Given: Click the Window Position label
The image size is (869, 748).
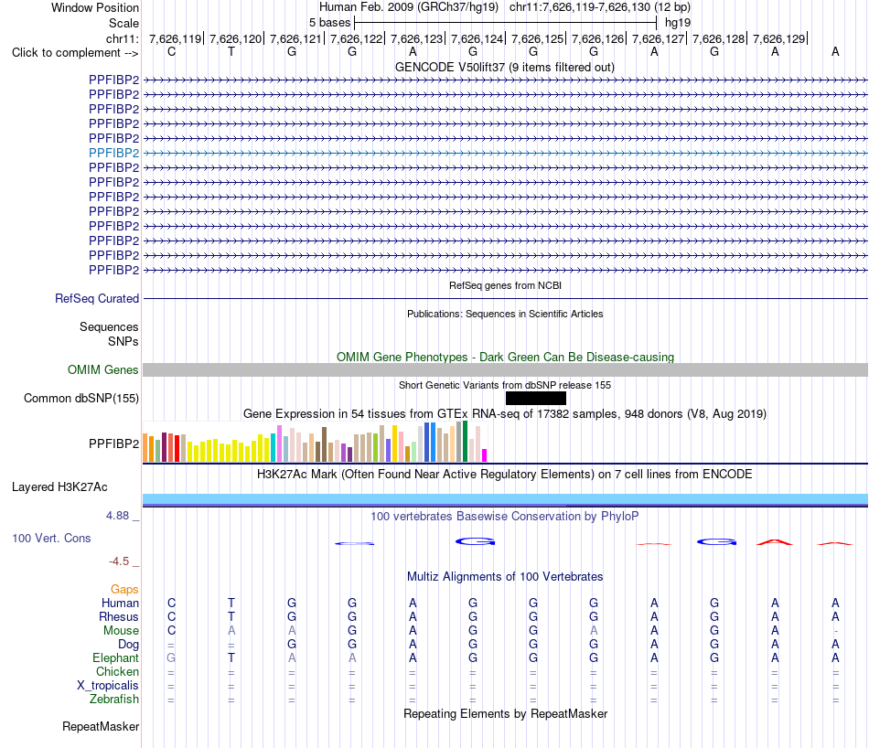Looking at the screenshot, I should (95, 7).
